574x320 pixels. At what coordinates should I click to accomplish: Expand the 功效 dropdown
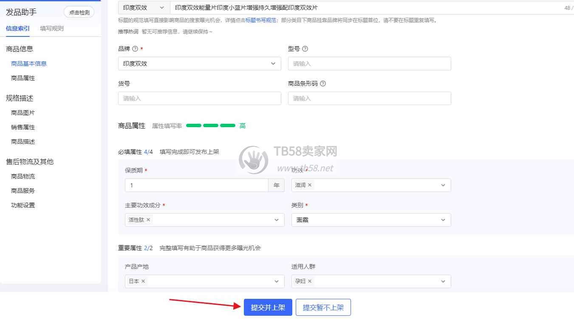click(x=443, y=185)
